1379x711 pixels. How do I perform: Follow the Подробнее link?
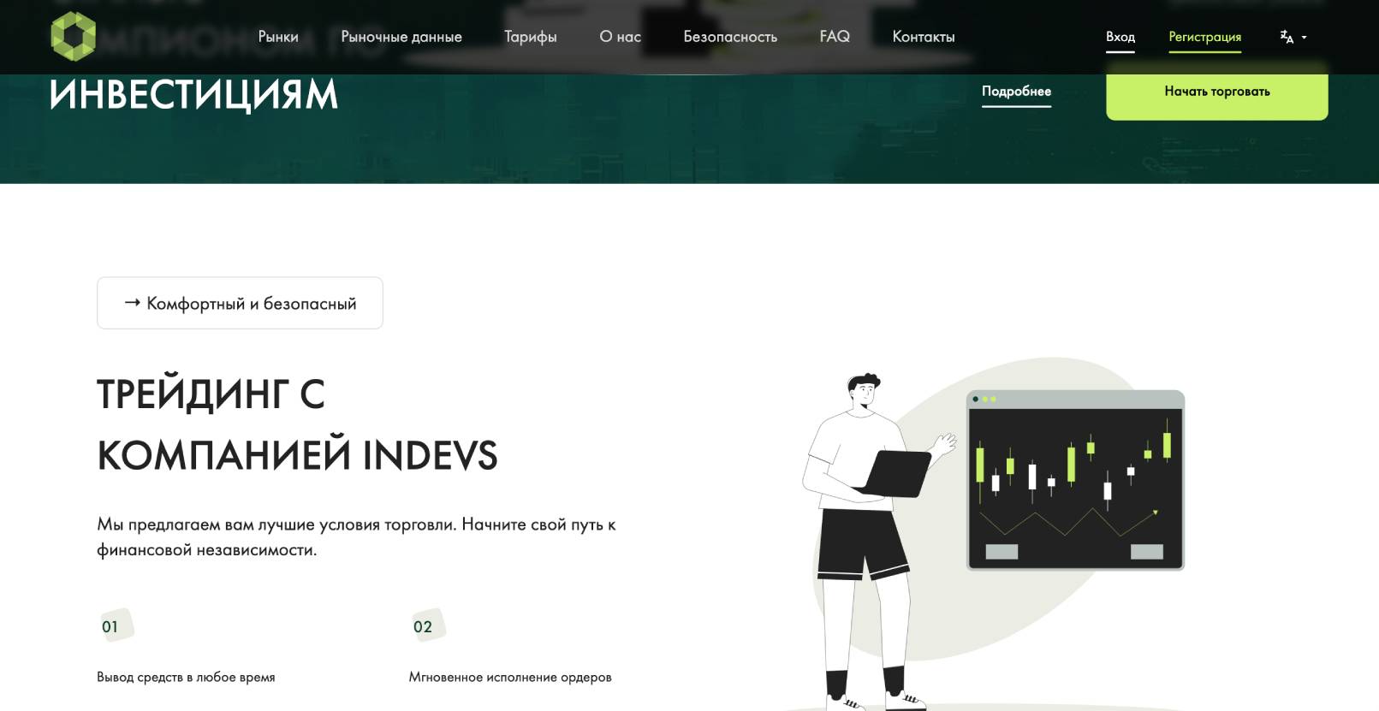[x=1016, y=92]
